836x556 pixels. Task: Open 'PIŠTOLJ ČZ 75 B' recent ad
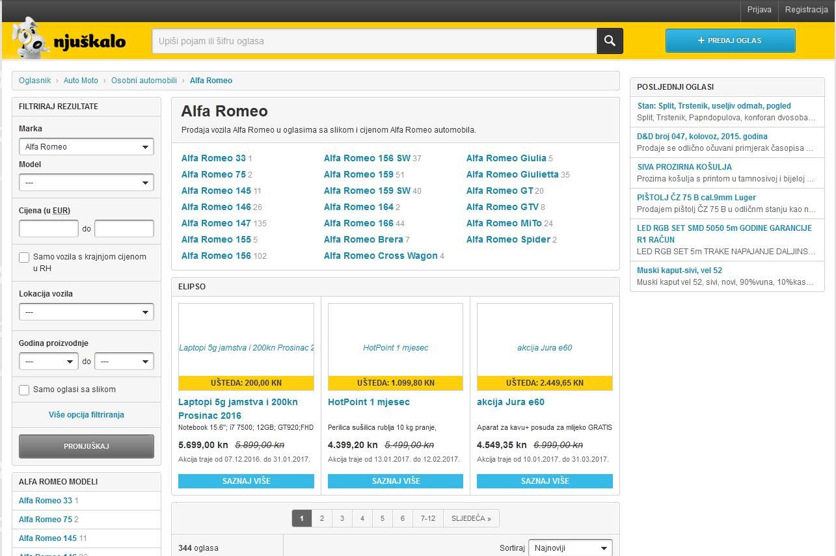(x=696, y=198)
